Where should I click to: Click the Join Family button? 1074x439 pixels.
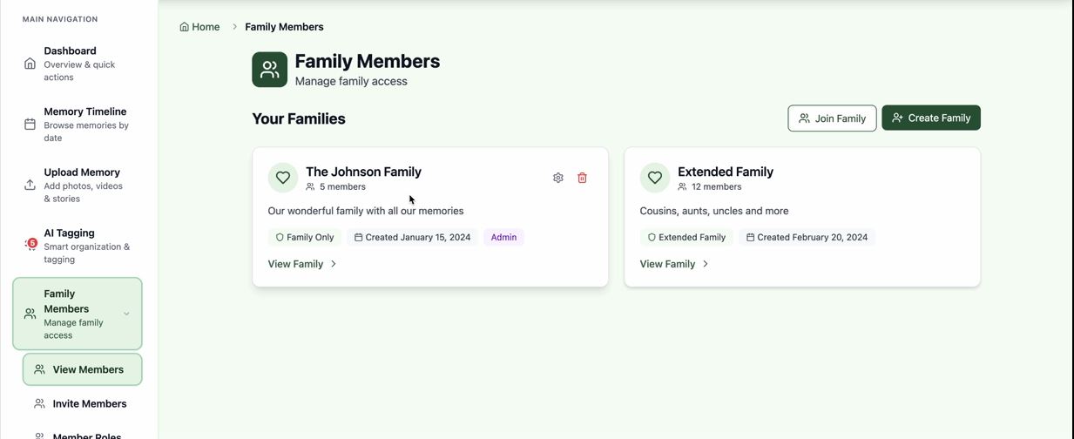(832, 118)
